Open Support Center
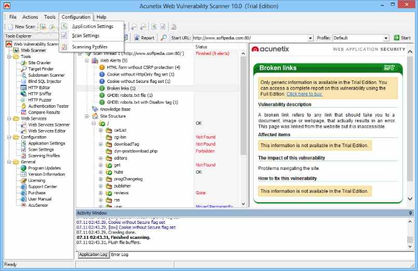This screenshot has height=271, width=418. (43, 187)
